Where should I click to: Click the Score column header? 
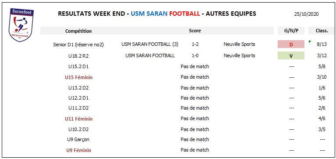pos(195,31)
